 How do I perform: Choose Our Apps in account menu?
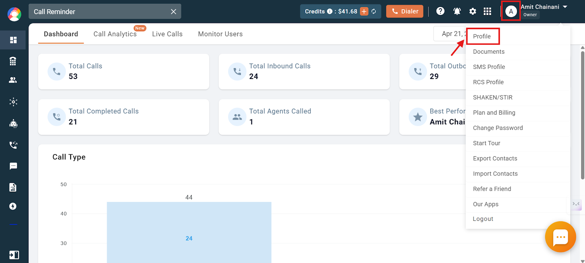click(x=486, y=204)
